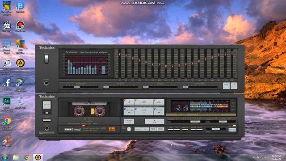Open the Adobe Audition desktop shortcut
Viewport: 286px width, 161px height.
click(x=7, y=104)
